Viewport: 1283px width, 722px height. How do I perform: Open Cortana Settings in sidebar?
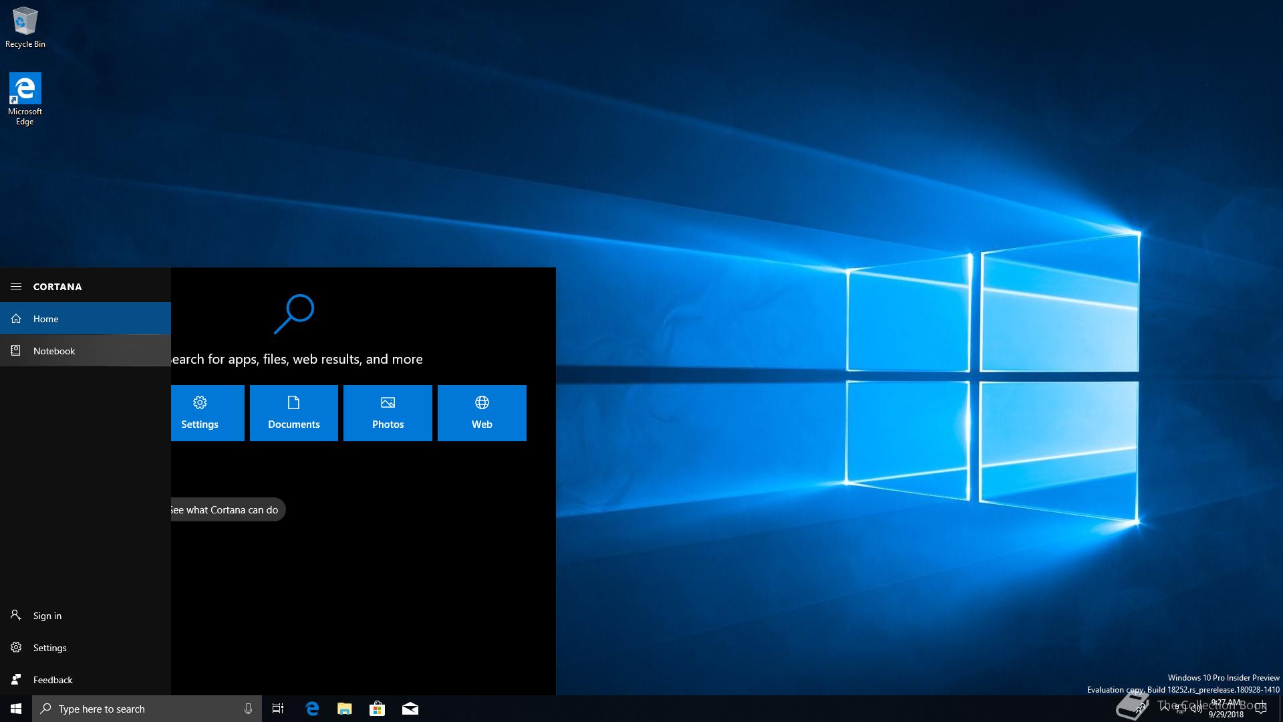49,648
